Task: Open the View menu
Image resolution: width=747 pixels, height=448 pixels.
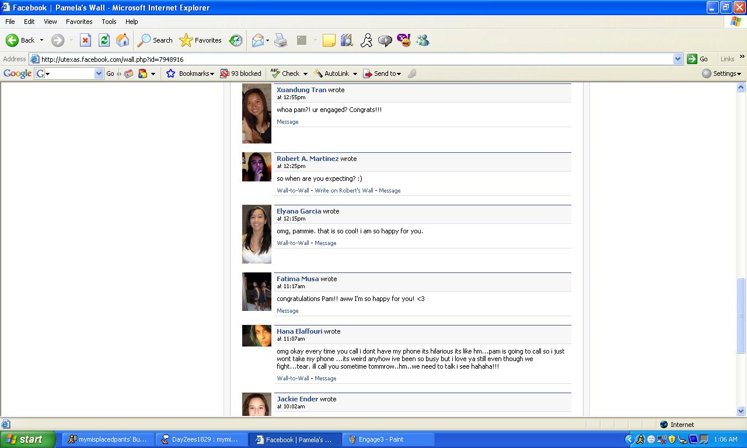Action: tap(50, 22)
